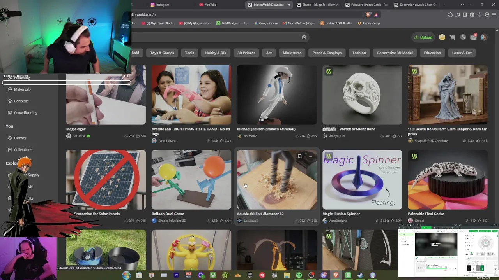
Task: Open the Gelen Kutusu Gmail bookmark
Action: pyautogui.click(x=299, y=23)
